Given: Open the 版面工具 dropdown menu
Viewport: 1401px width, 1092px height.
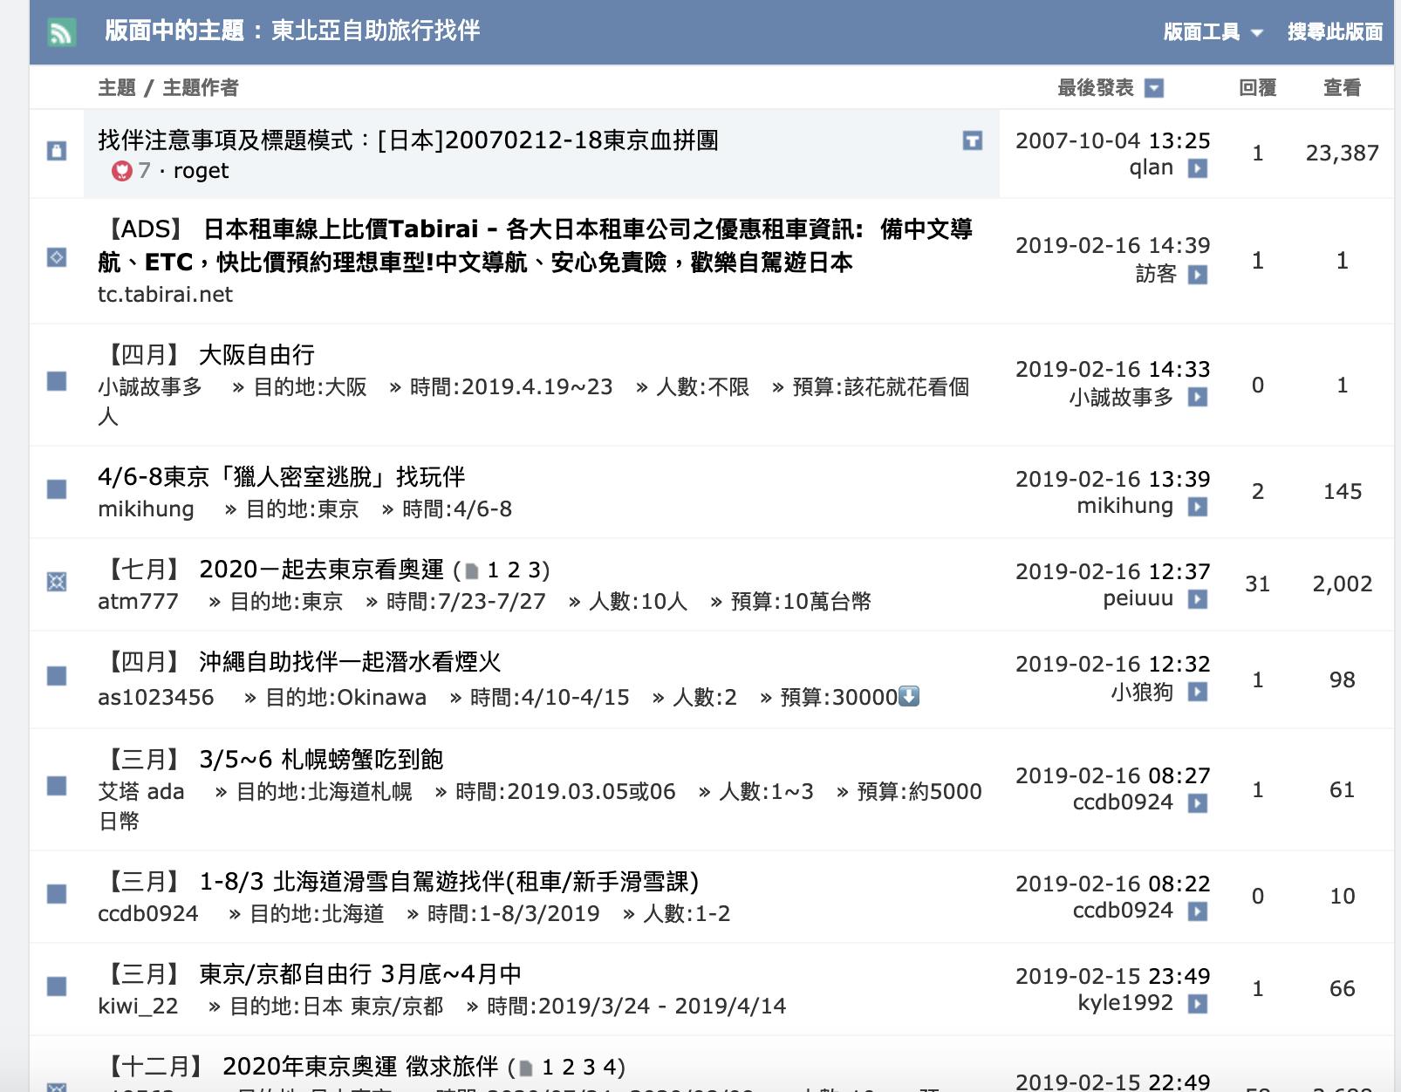Looking at the screenshot, I should click(x=1213, y=32).
